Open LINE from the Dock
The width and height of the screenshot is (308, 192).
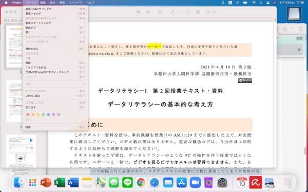[127, 182]
